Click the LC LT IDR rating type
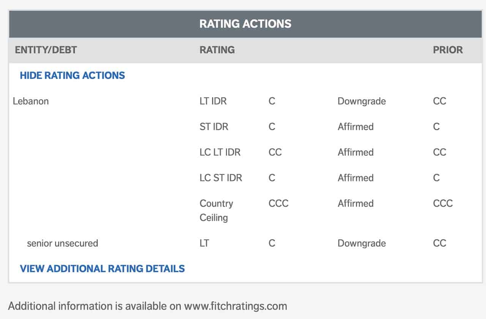Viewport: 486px width, 319px height. (220, 152)
